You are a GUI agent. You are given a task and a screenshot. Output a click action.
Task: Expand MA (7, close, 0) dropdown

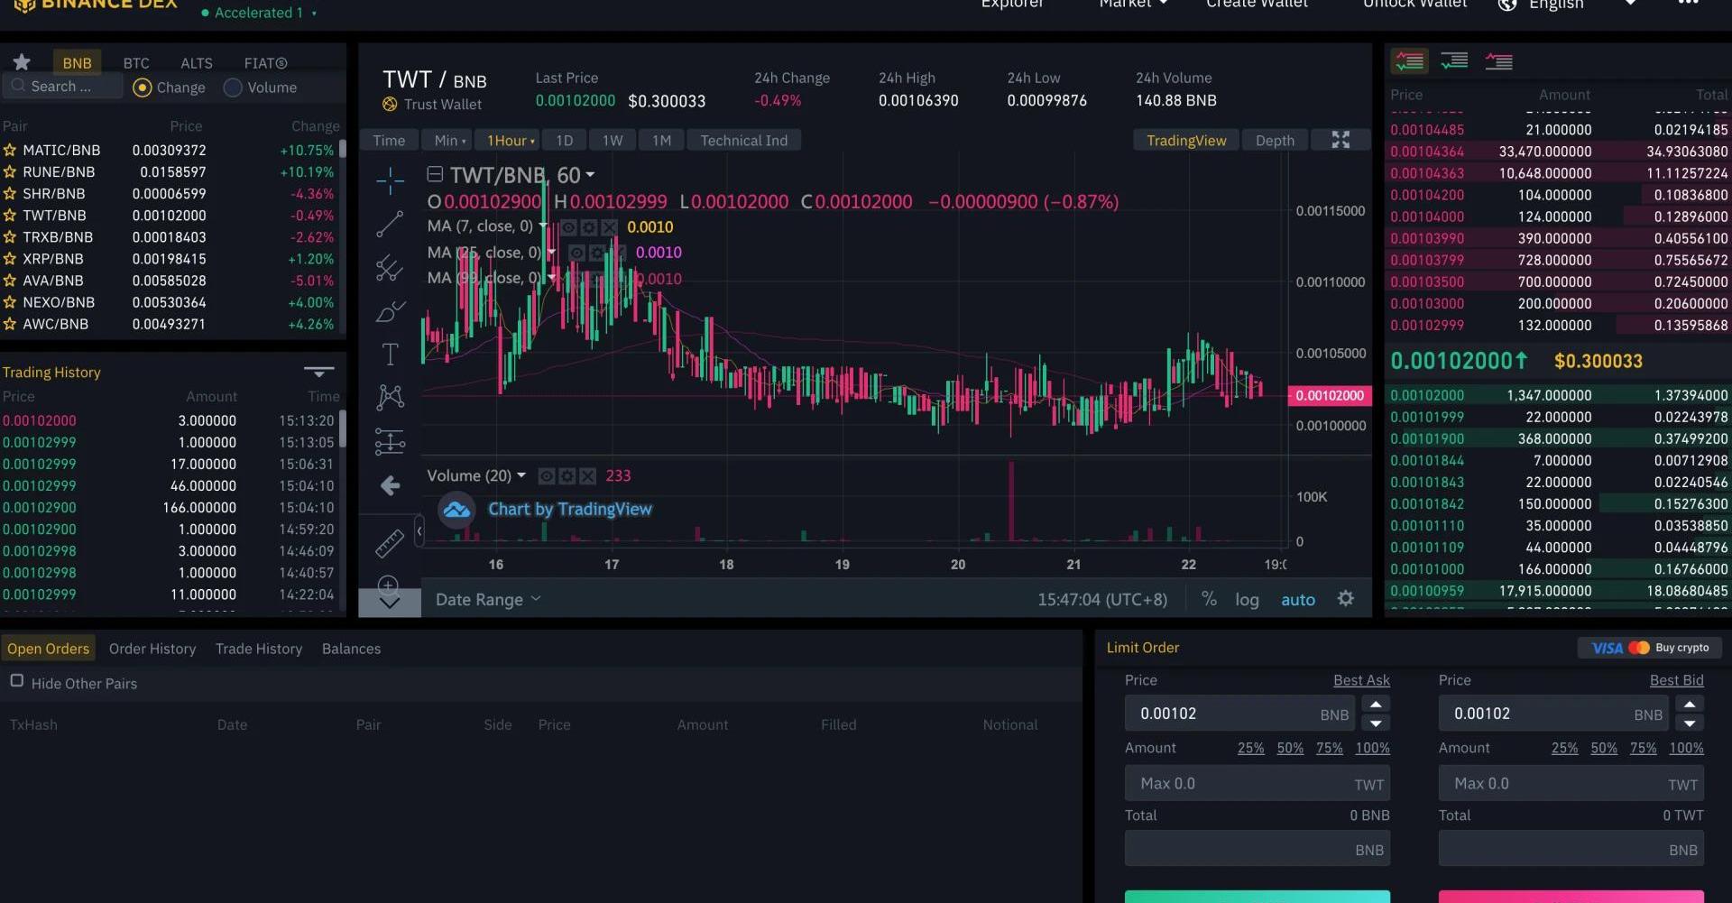543,226
